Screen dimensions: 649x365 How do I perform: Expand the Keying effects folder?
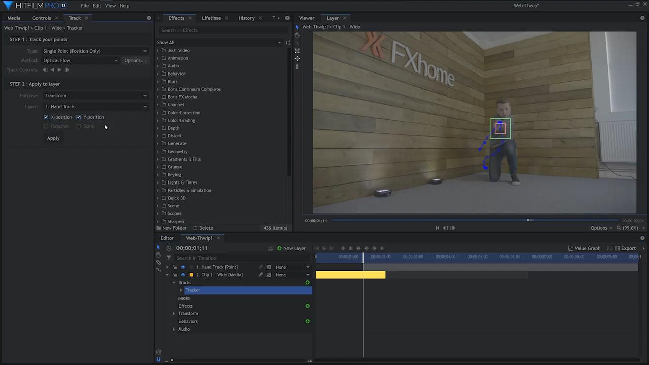tap(158, 174)
